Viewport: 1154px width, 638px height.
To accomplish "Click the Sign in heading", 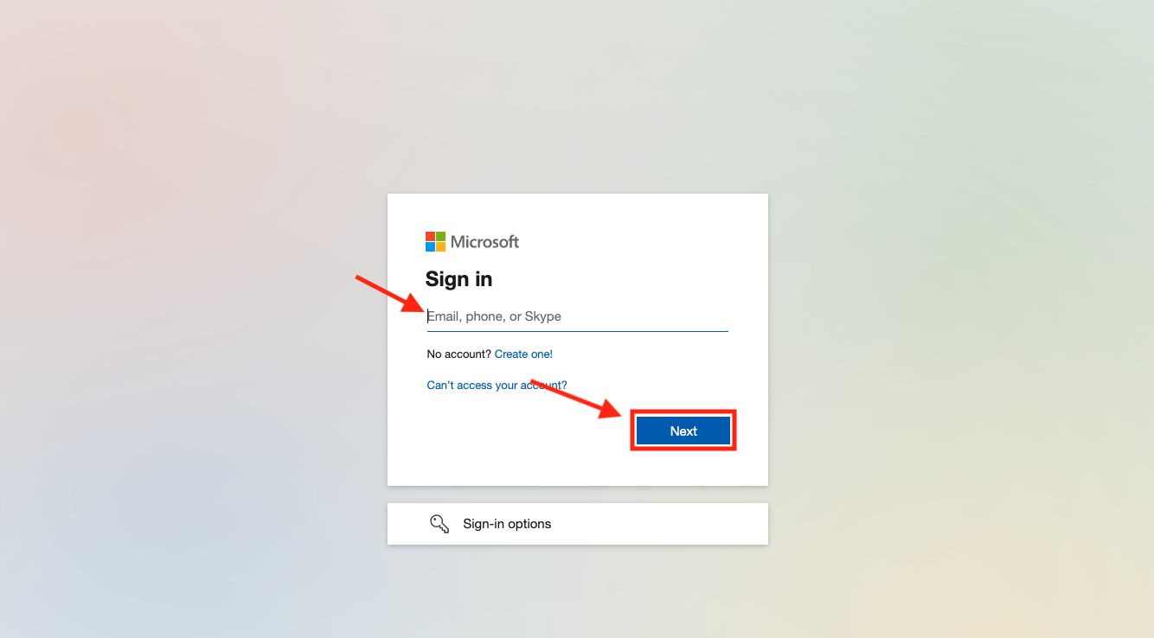I will pos(459,279).
